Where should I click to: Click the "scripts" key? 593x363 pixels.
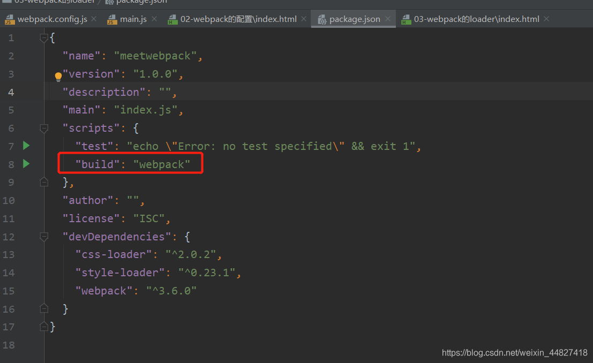(x=91, y=128)
